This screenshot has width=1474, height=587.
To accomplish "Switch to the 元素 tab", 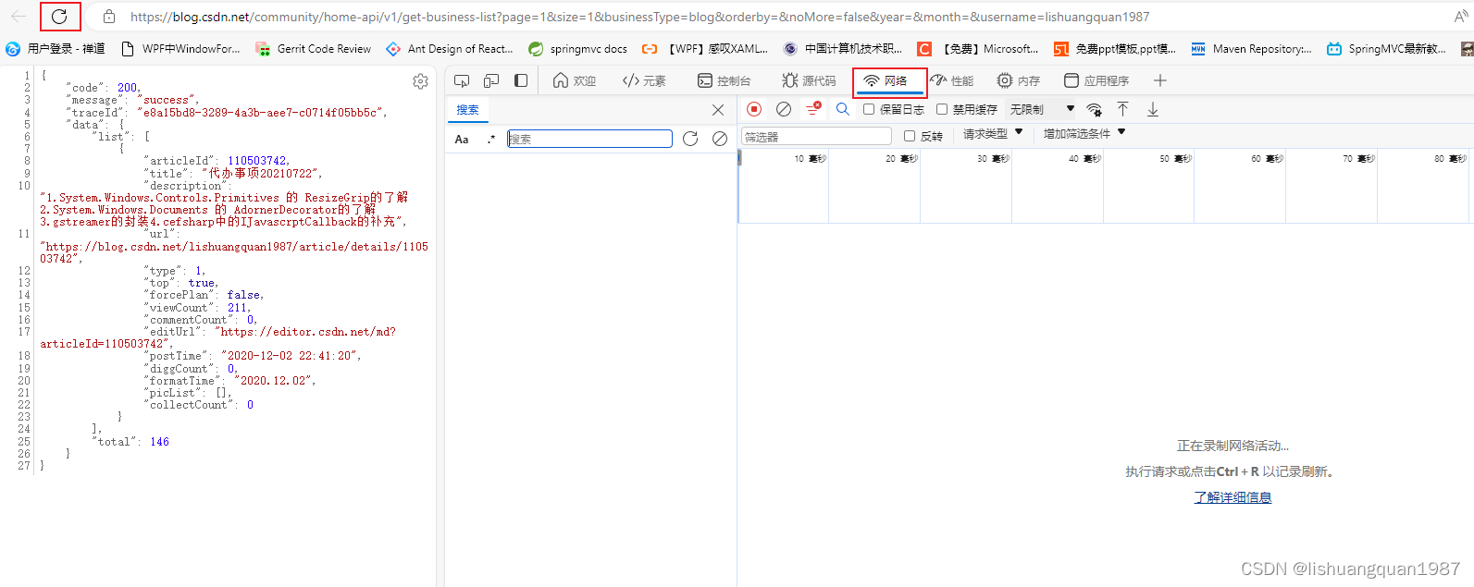I will [644, 80].
